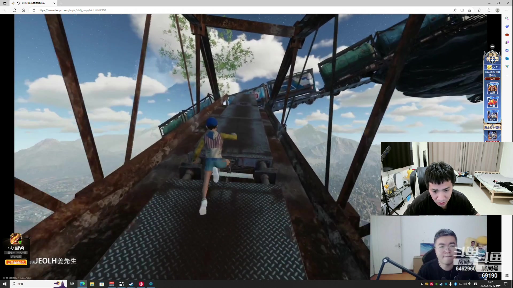Screen dimensions: 513x288
Task: Start Read Aloud in Edge
Action: pyautogui.click(x=455, y=10)
